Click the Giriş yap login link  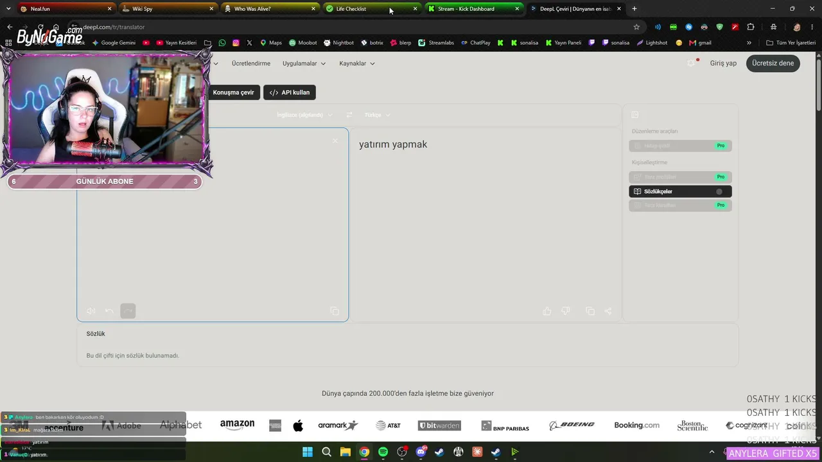click(x=723, y=63)
